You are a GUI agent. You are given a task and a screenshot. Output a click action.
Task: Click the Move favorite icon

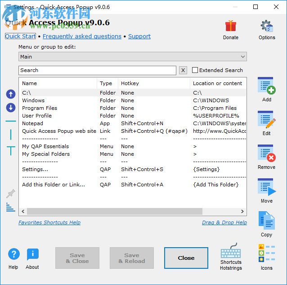(x=266, y=187)
